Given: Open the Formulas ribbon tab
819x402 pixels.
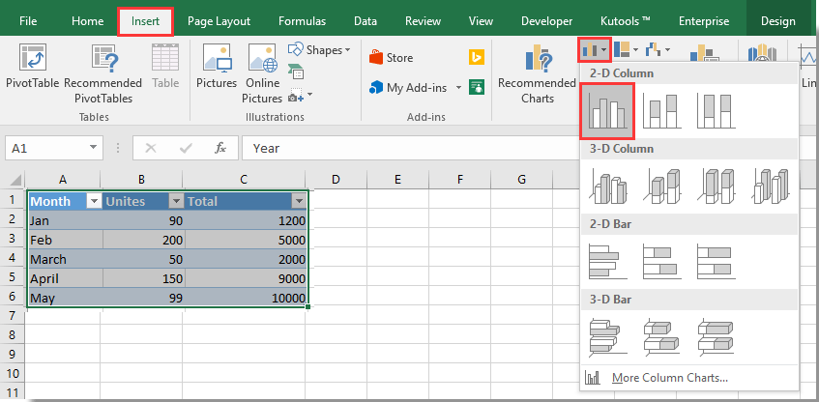Looking at the screenshot, I should click(302, 20).
